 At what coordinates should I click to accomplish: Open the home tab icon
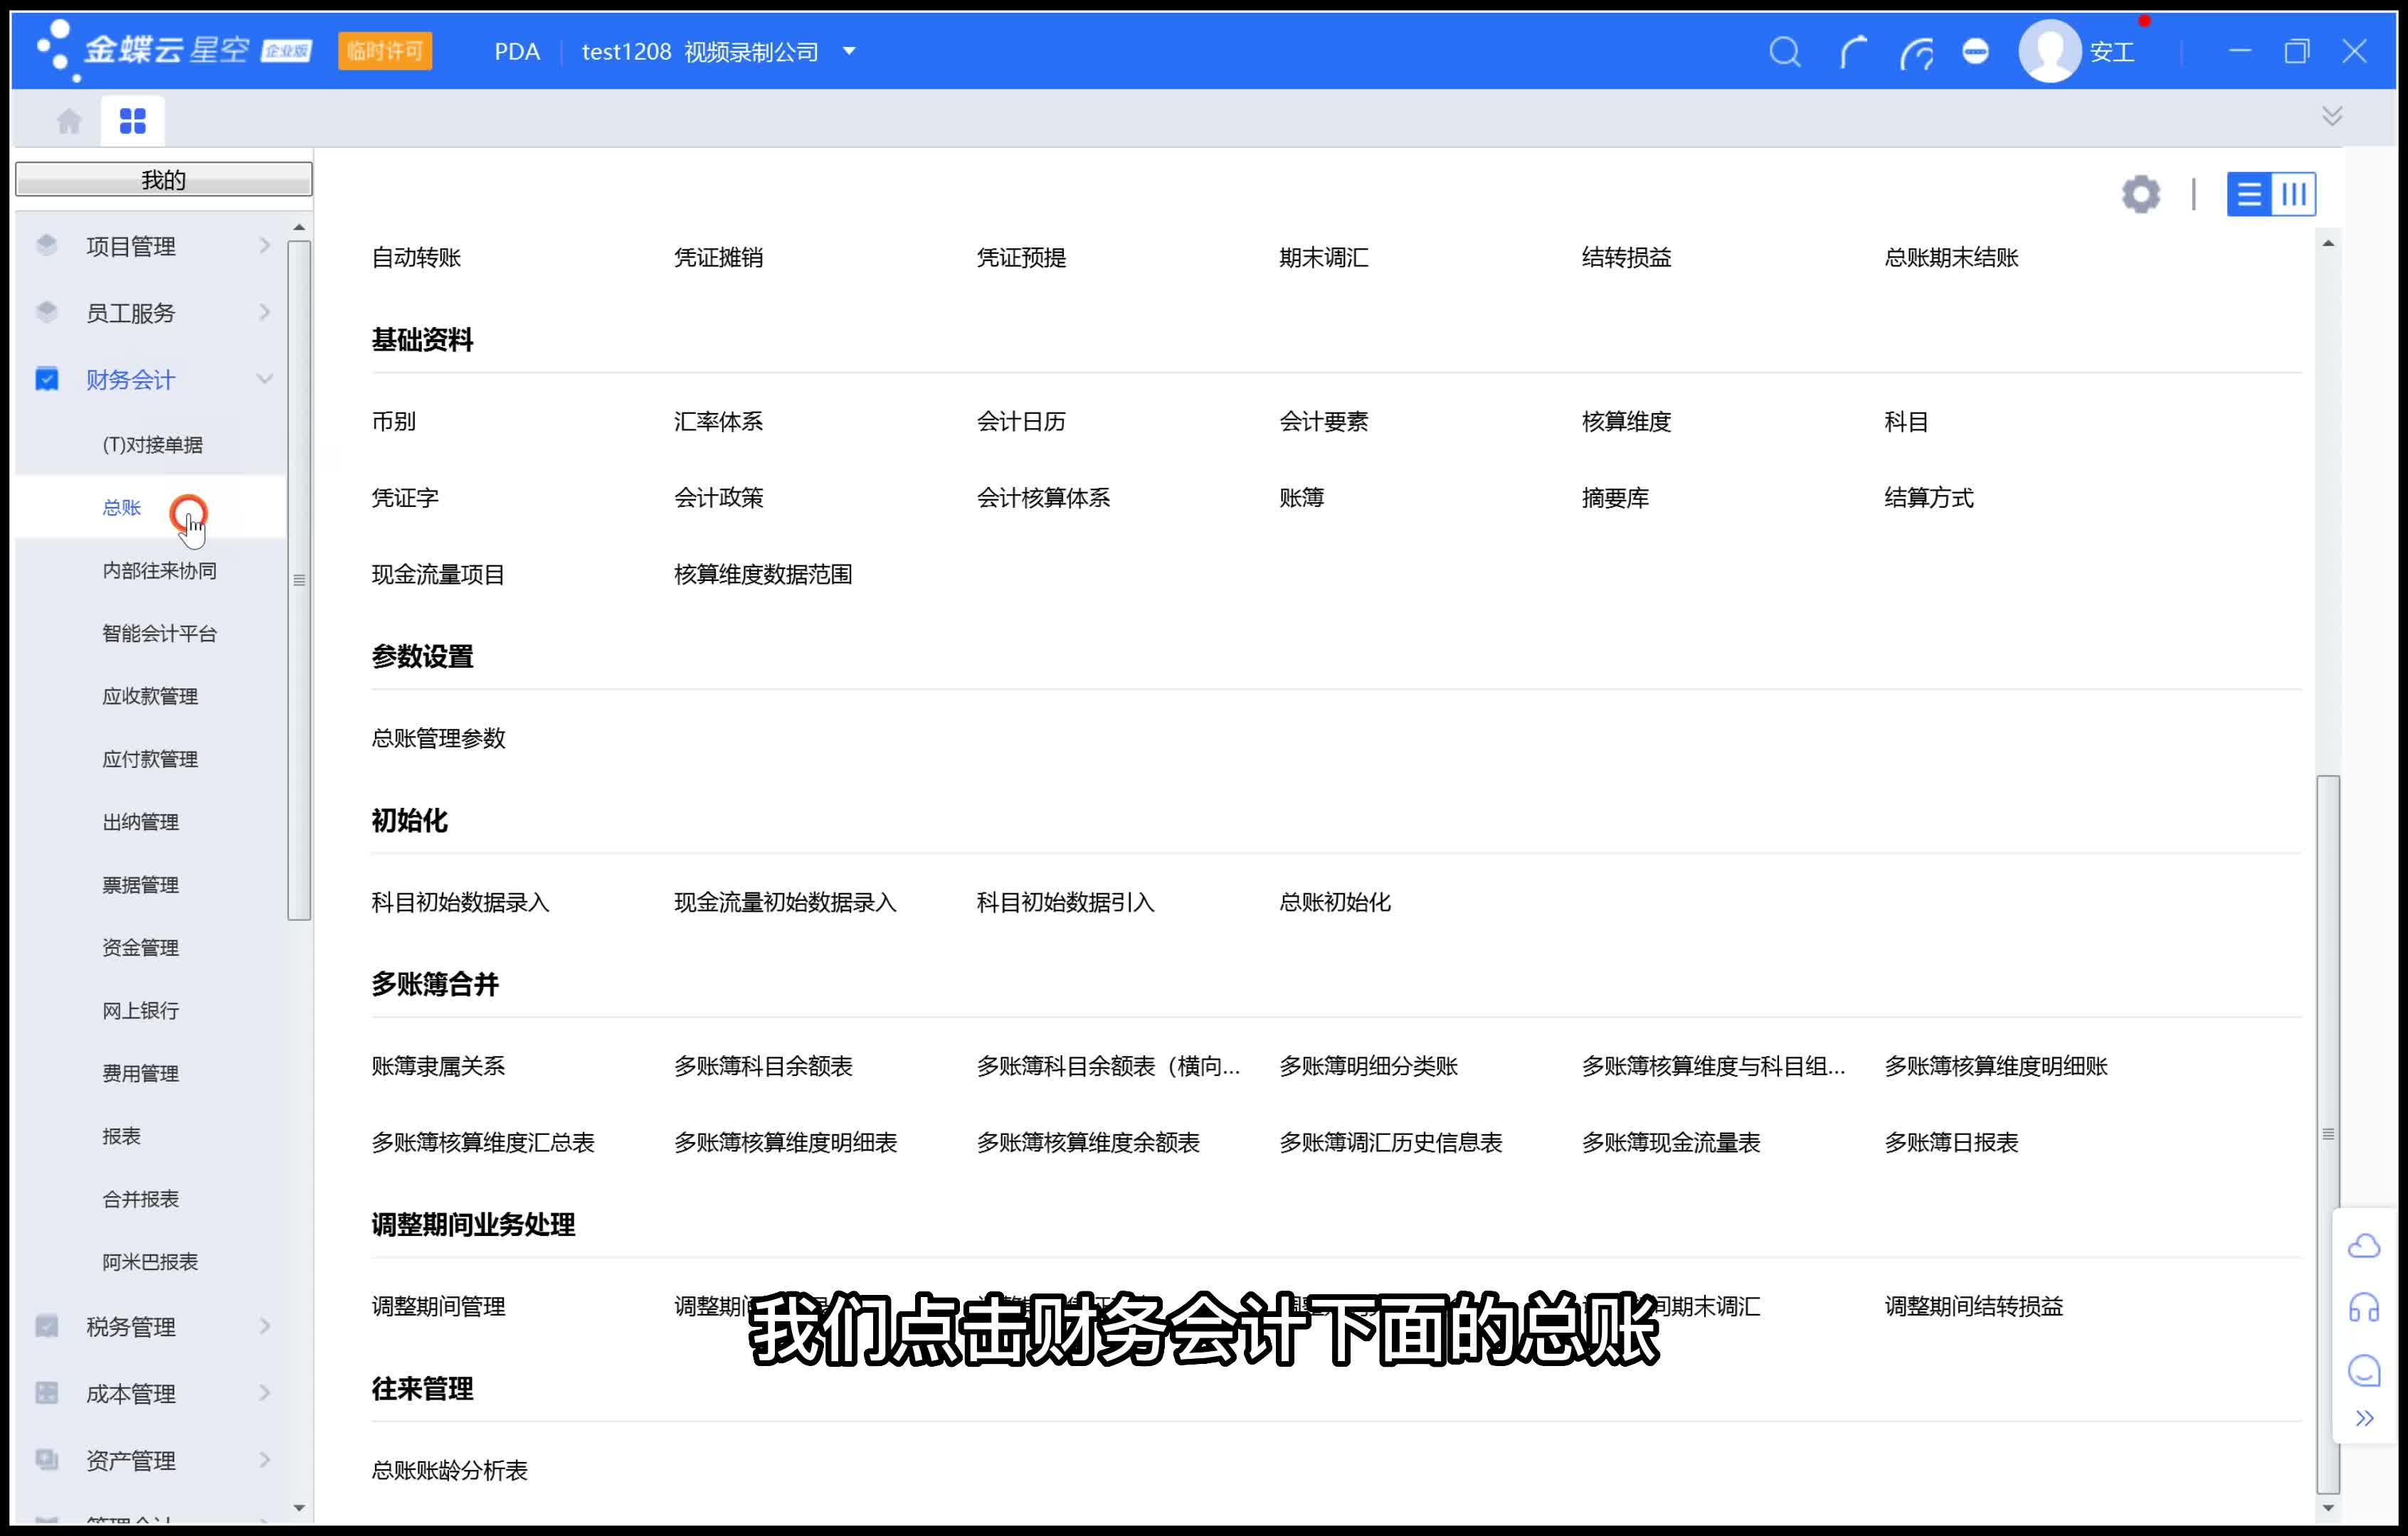pos(69,121)
